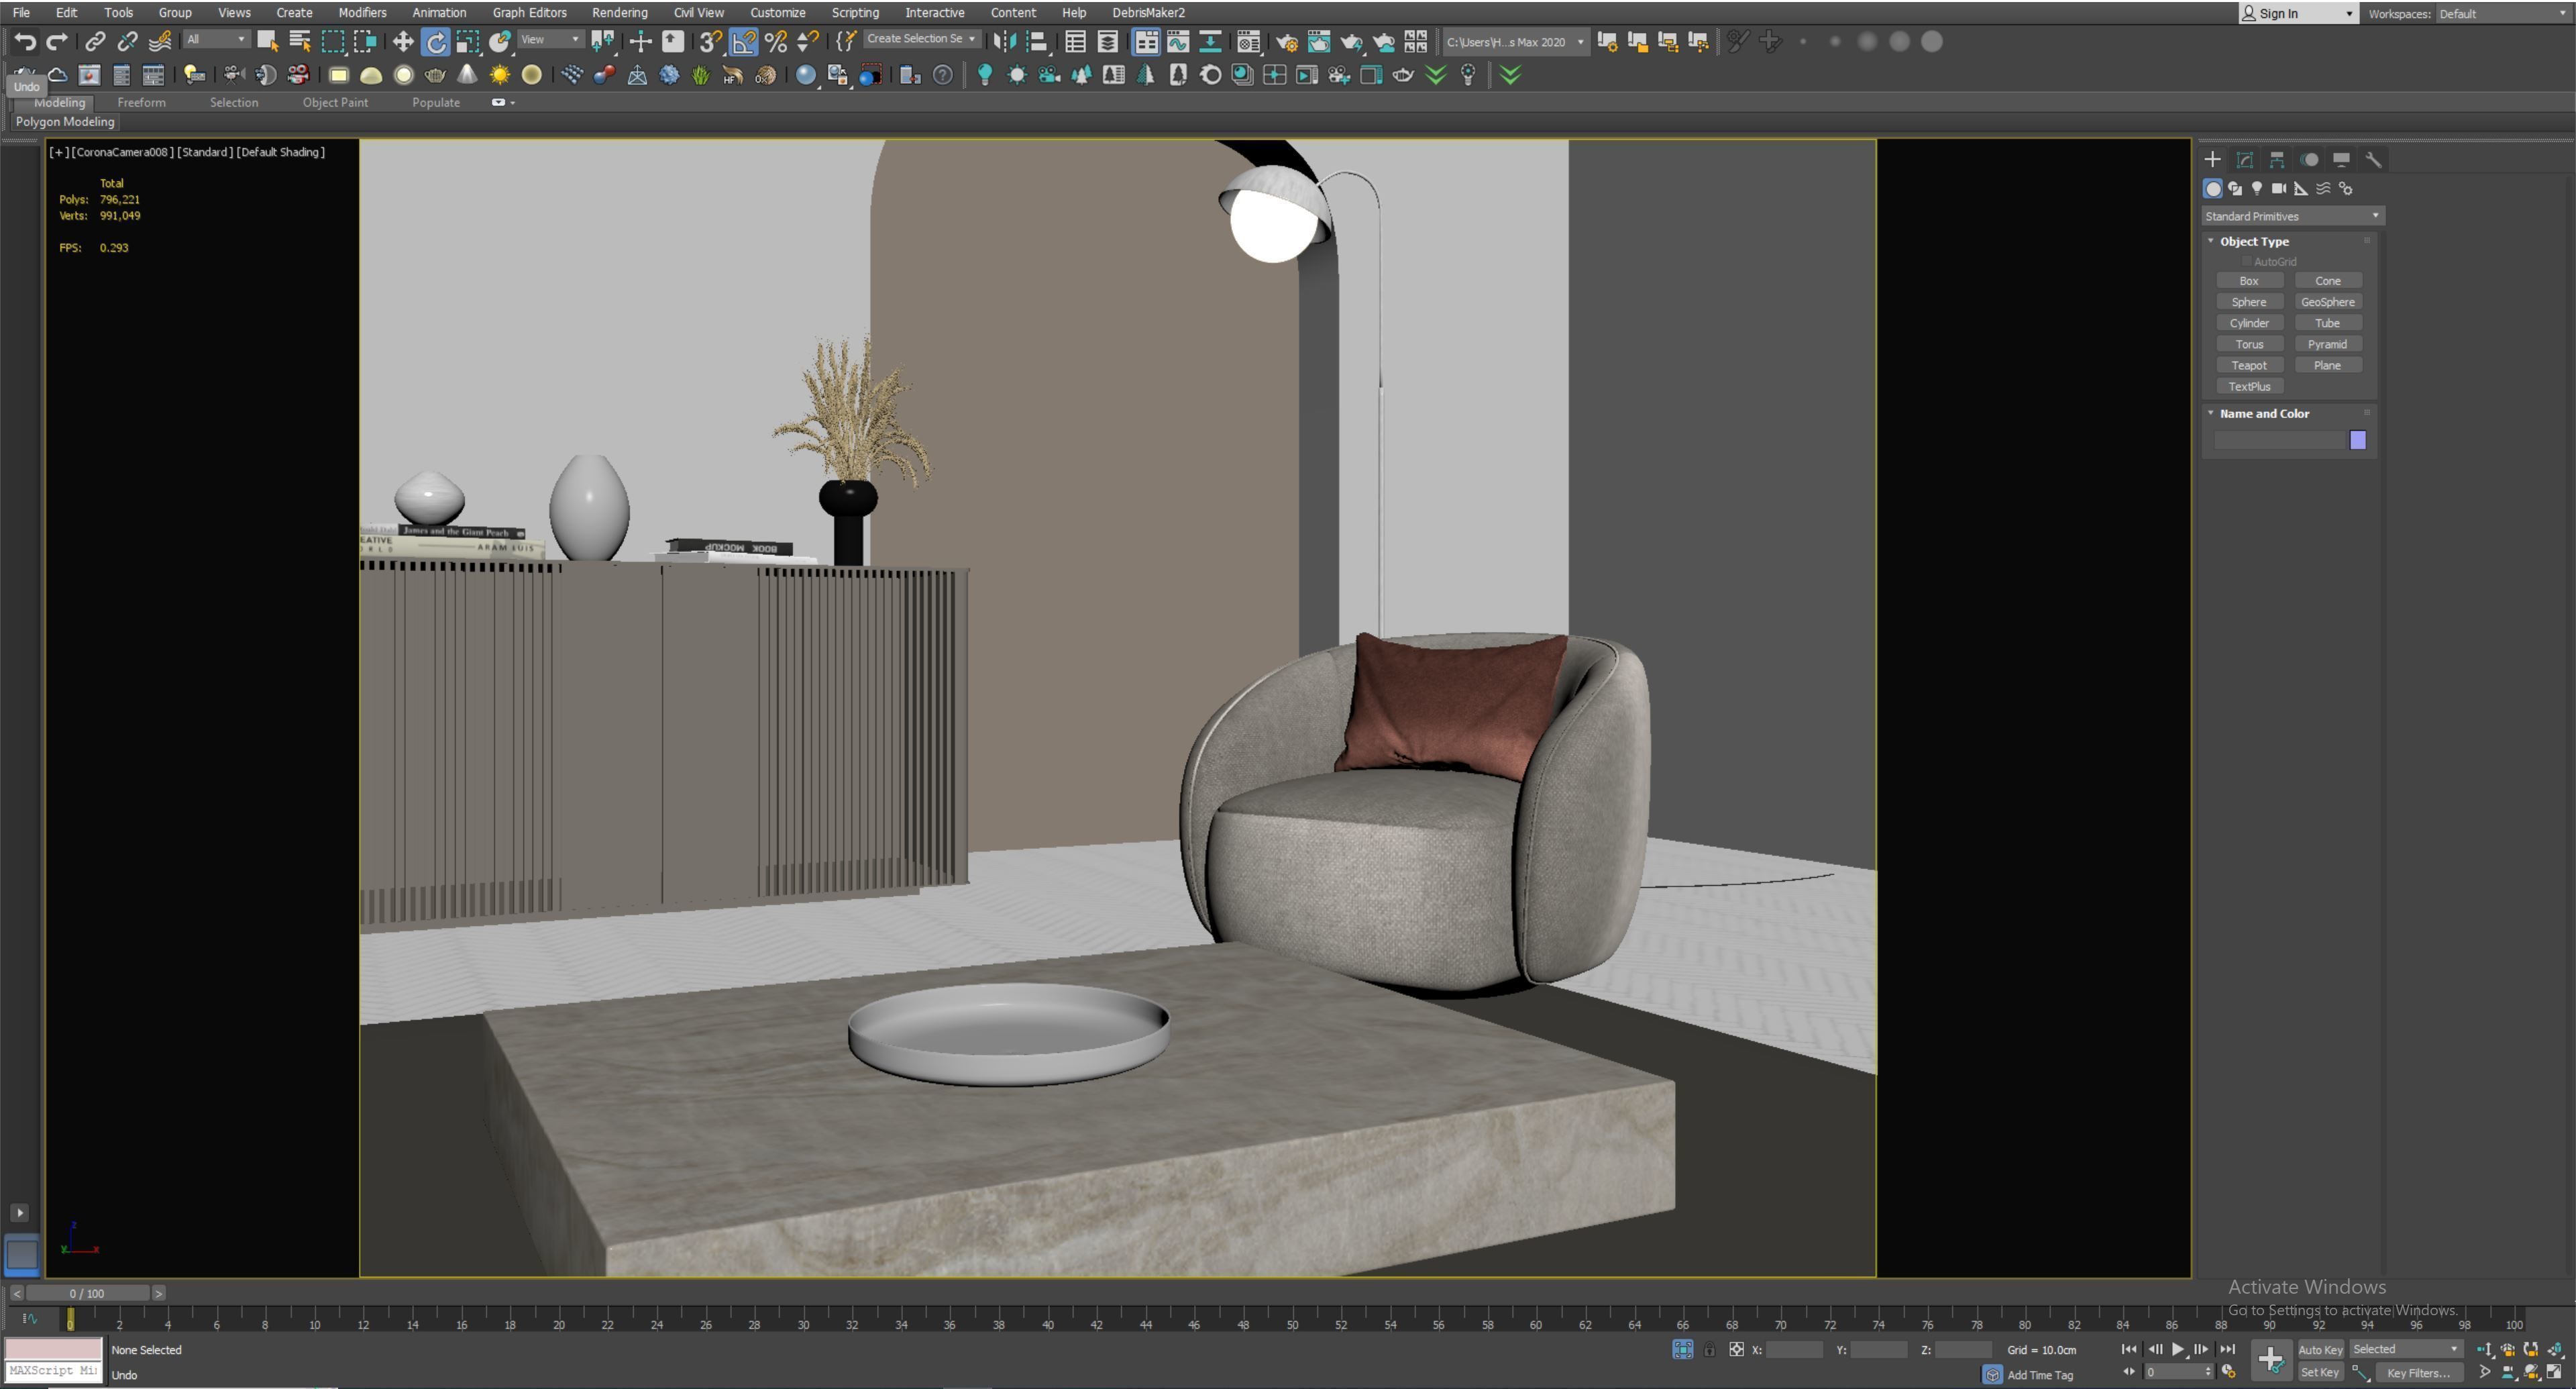Activate the Select and Move tool
Screen dimensions: 2576x1389
(x=403, y=42)
